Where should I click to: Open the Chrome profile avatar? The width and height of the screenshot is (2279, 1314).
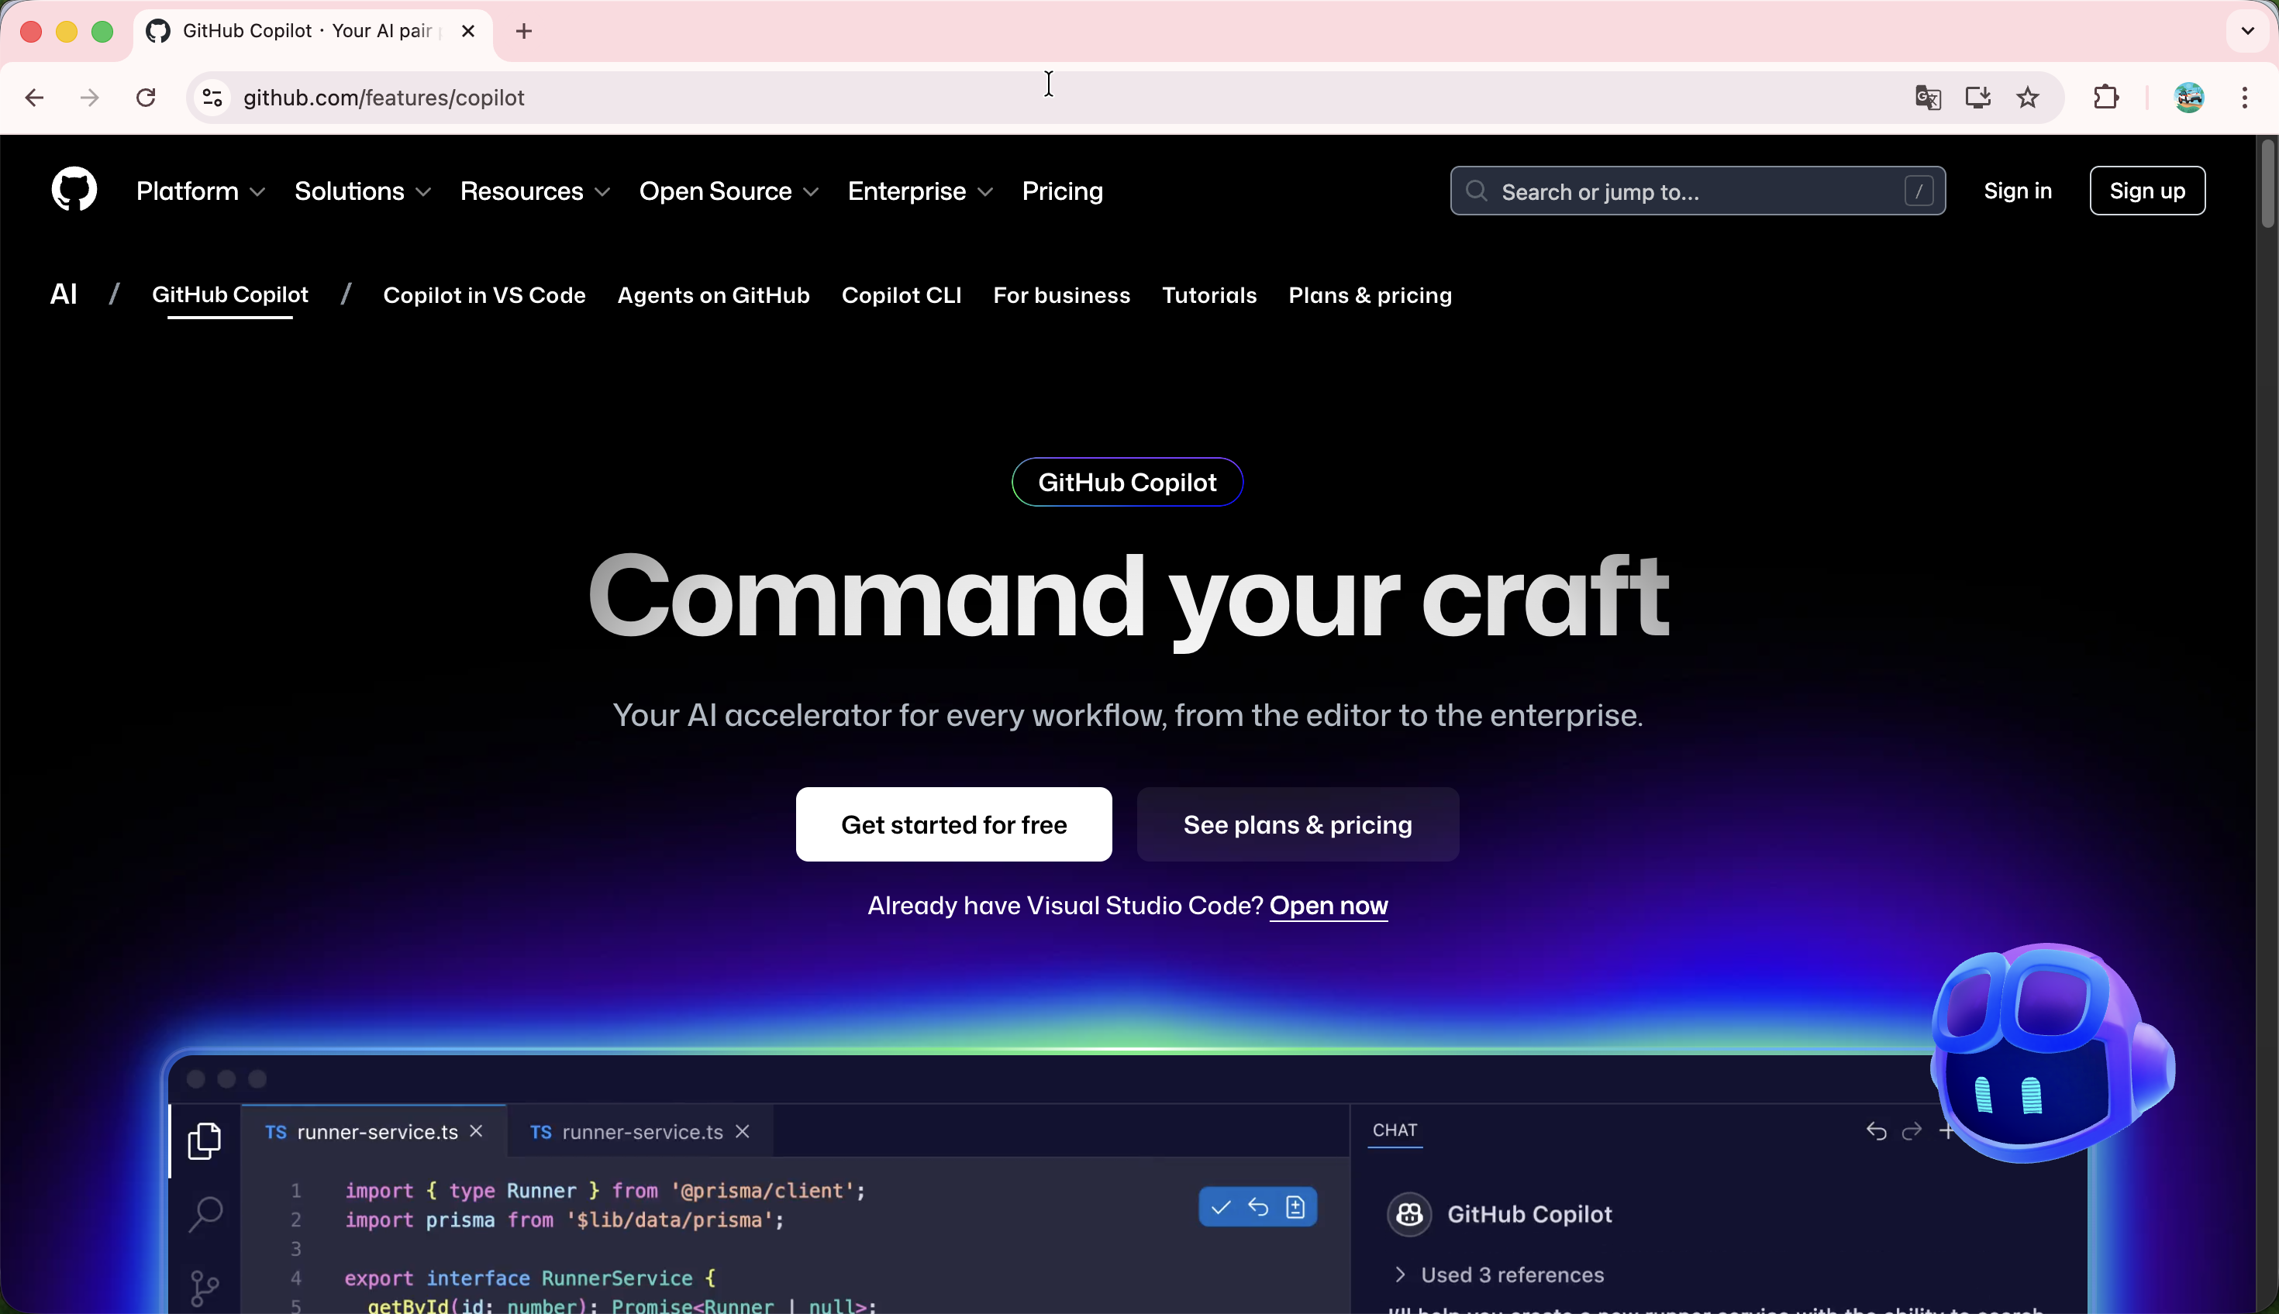[2189, 98]
